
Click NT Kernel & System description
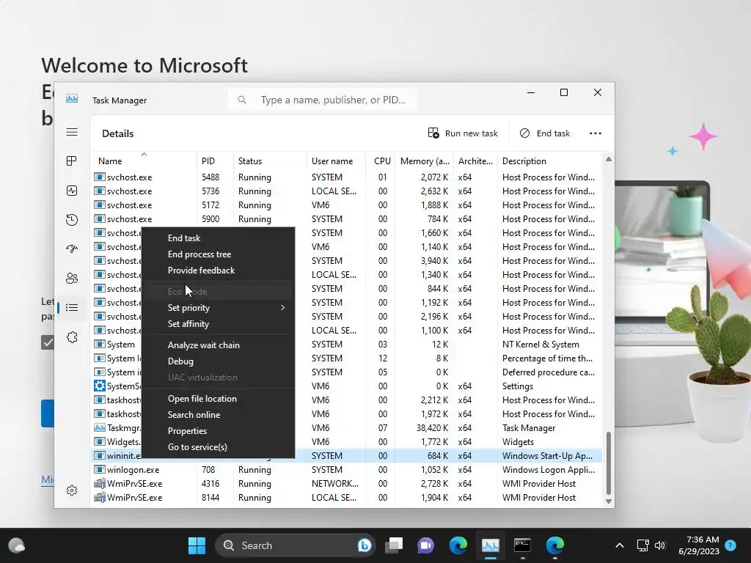[x=541, y=345]
